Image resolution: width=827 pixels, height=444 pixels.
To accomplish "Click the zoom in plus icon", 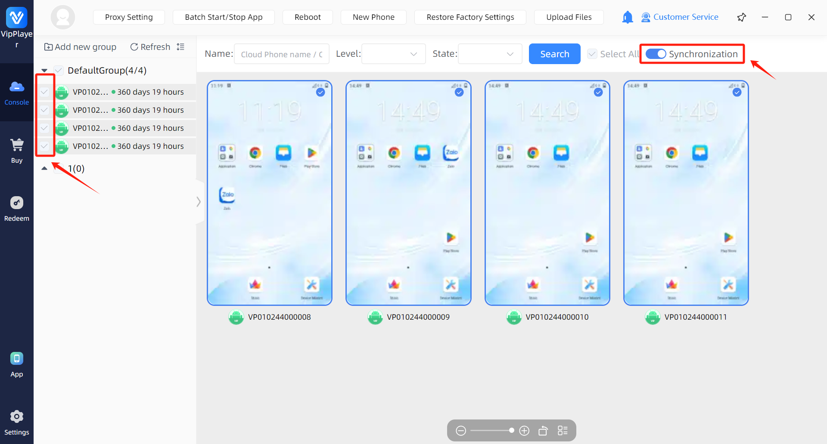I will click(x=524, y=431).
